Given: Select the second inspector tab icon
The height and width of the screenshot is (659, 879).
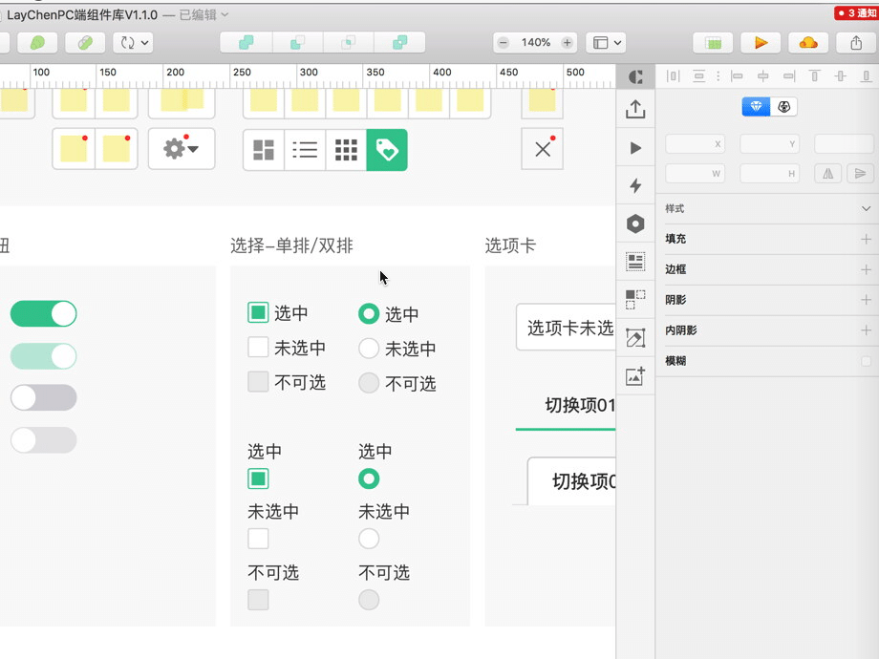Looking at the screenshot, I should pos(783,106).
